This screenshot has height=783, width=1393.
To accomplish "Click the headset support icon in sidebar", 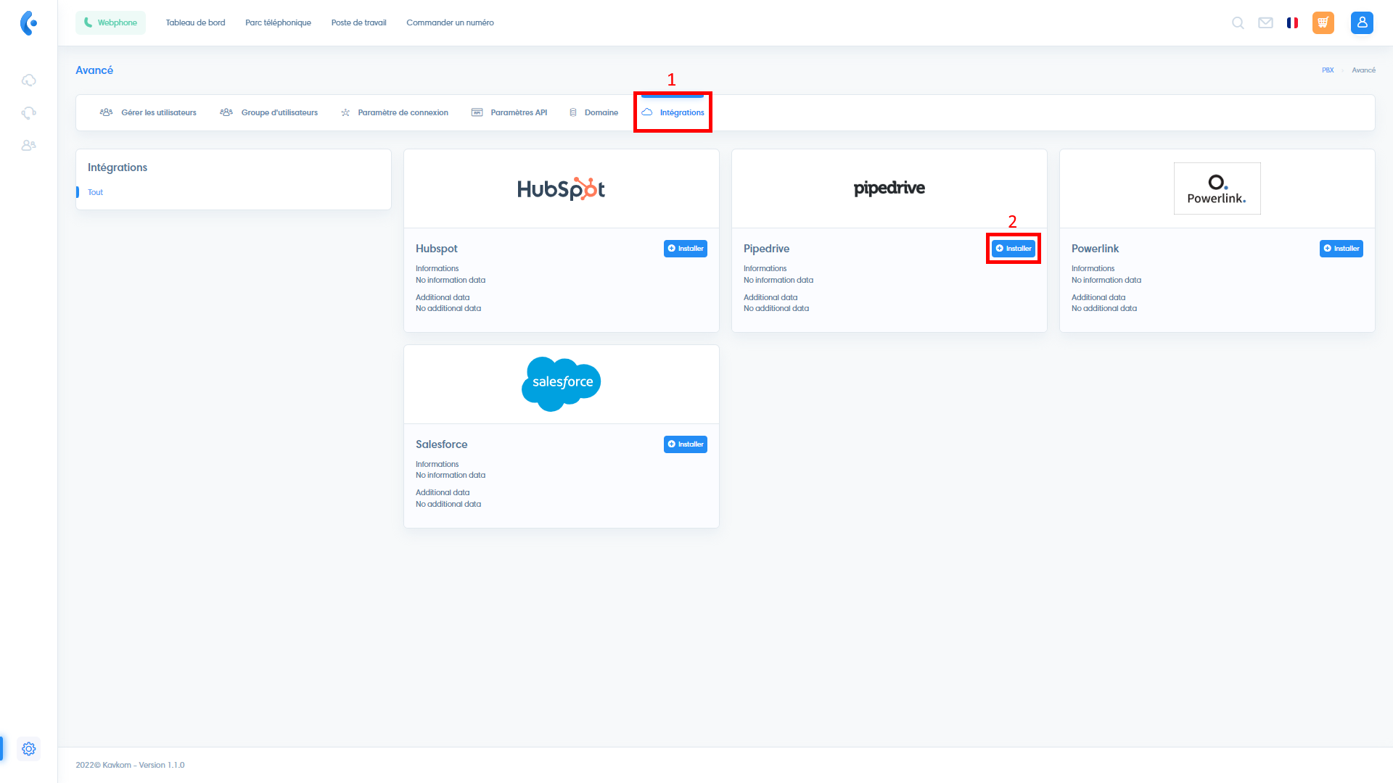I will [x=28, y=113].
